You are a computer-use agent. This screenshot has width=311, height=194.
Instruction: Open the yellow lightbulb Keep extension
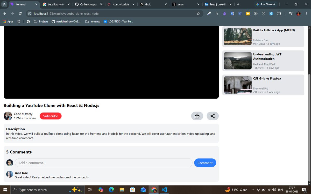pyautogui.click(x=248, y=14)
